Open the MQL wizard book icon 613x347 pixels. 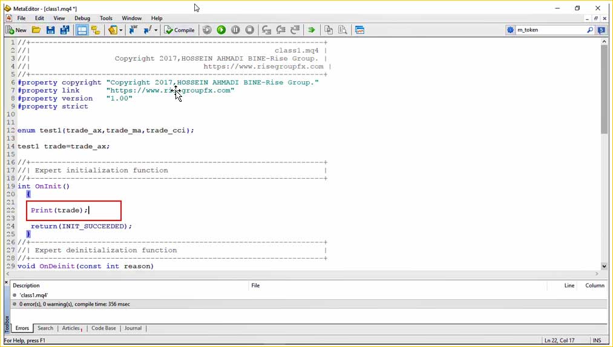[x=113, y=30]
